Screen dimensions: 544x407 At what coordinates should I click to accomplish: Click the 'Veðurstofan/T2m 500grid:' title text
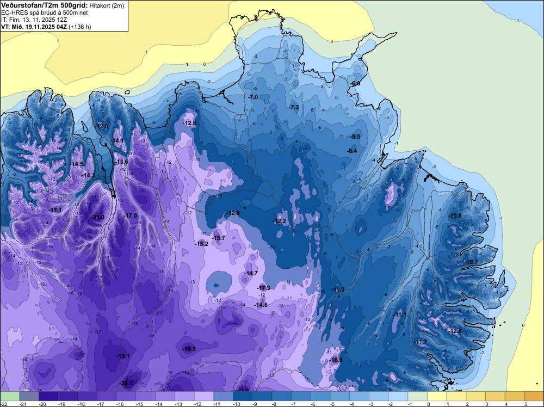coord(45,5)
